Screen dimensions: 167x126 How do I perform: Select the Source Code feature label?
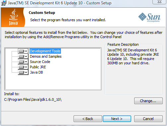[x=40, y=62]
